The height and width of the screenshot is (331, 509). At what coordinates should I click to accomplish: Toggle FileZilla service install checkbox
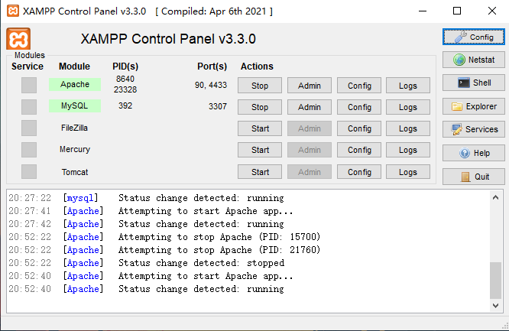pos(29,128)
